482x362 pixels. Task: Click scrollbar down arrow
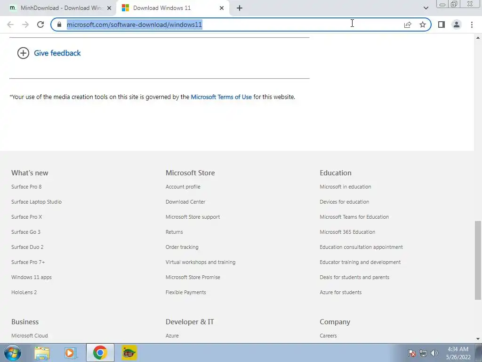[x=478, y=339]
